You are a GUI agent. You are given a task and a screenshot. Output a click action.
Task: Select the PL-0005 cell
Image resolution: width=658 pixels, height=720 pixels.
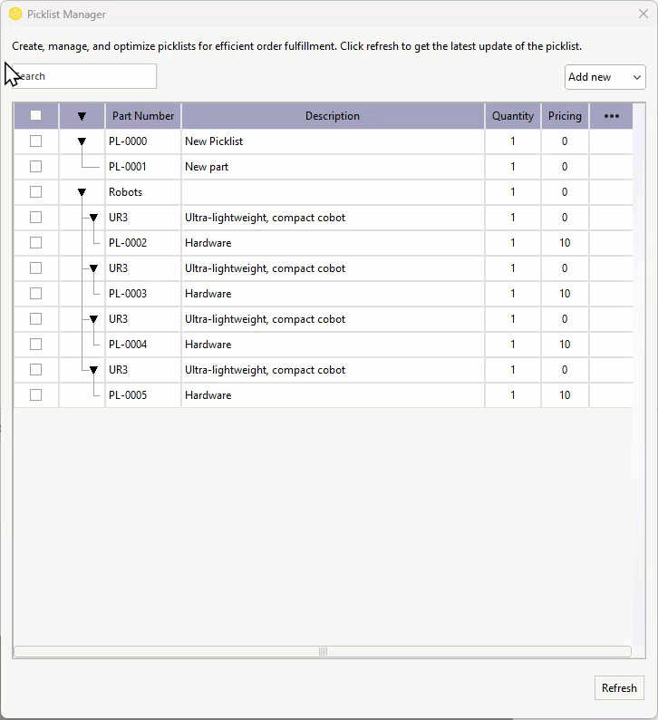143,394
